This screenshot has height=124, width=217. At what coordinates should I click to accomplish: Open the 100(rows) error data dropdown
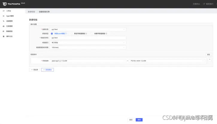pos(88,47)
